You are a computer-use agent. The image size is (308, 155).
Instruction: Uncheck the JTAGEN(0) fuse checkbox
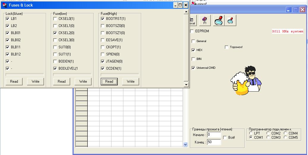coord(103,61)
